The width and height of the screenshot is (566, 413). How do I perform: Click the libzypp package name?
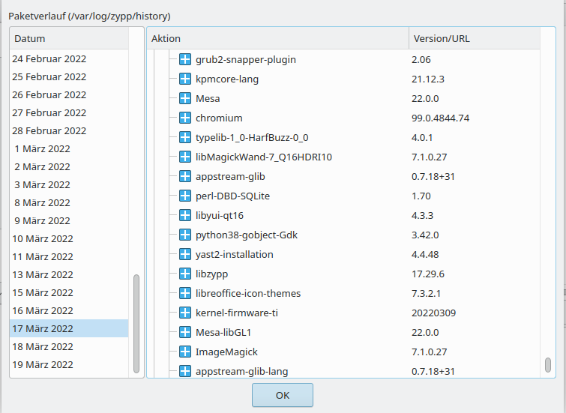click(211, 274)
